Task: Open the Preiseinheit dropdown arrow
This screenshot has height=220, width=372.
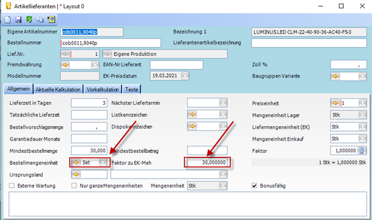Action: (362, 103)
